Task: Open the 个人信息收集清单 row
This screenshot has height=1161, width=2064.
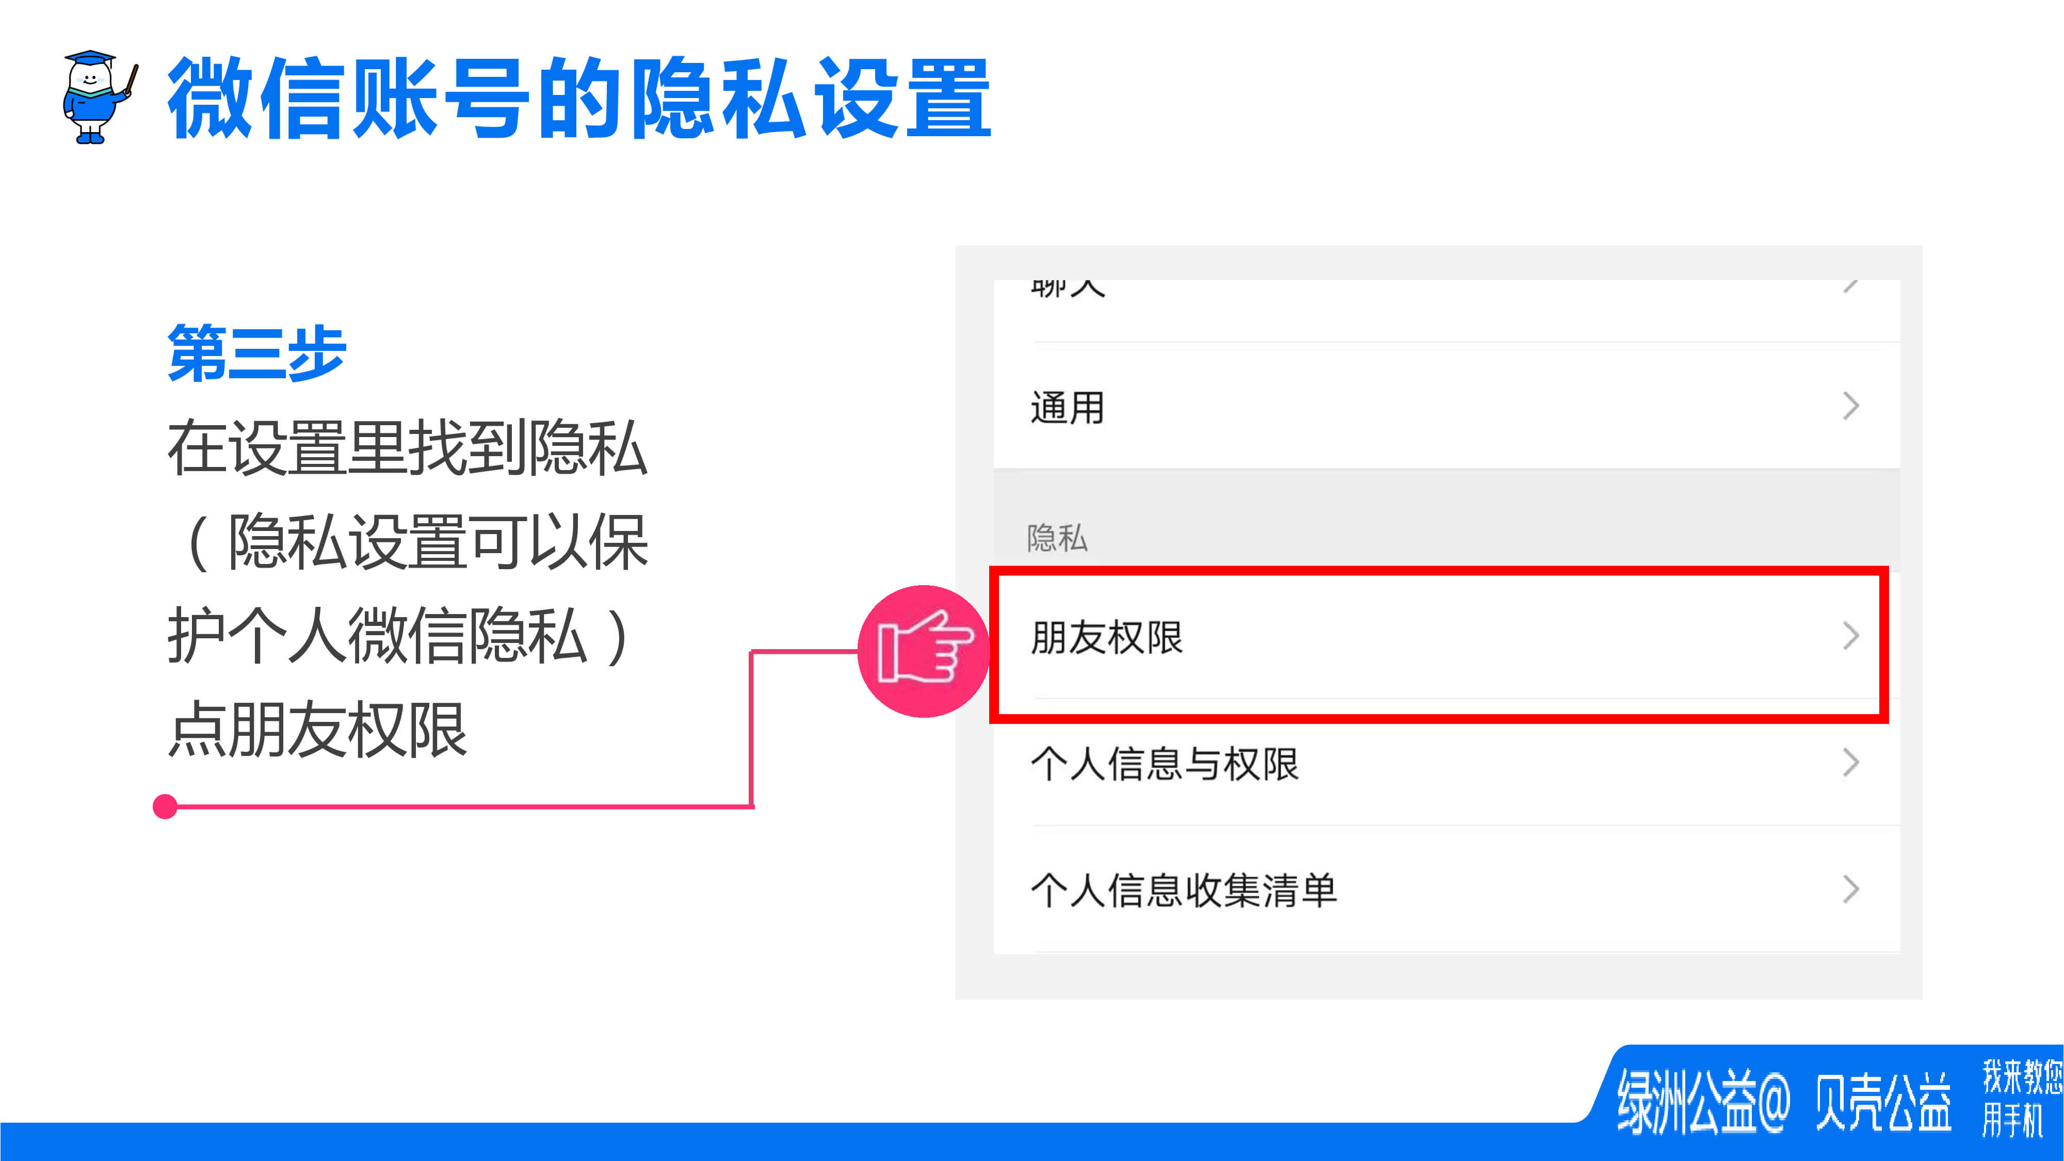Action: coord(1446,890)
